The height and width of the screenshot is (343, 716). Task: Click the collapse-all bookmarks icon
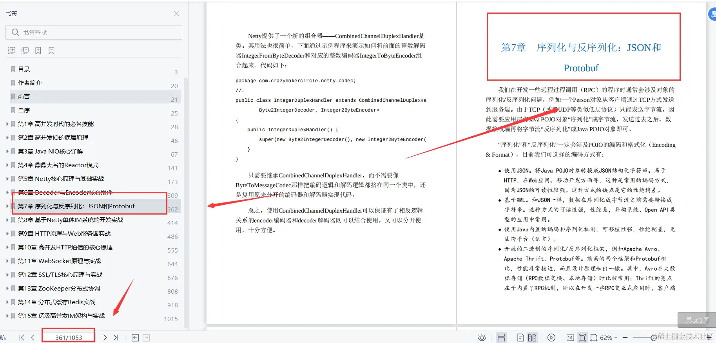[25, 51]
